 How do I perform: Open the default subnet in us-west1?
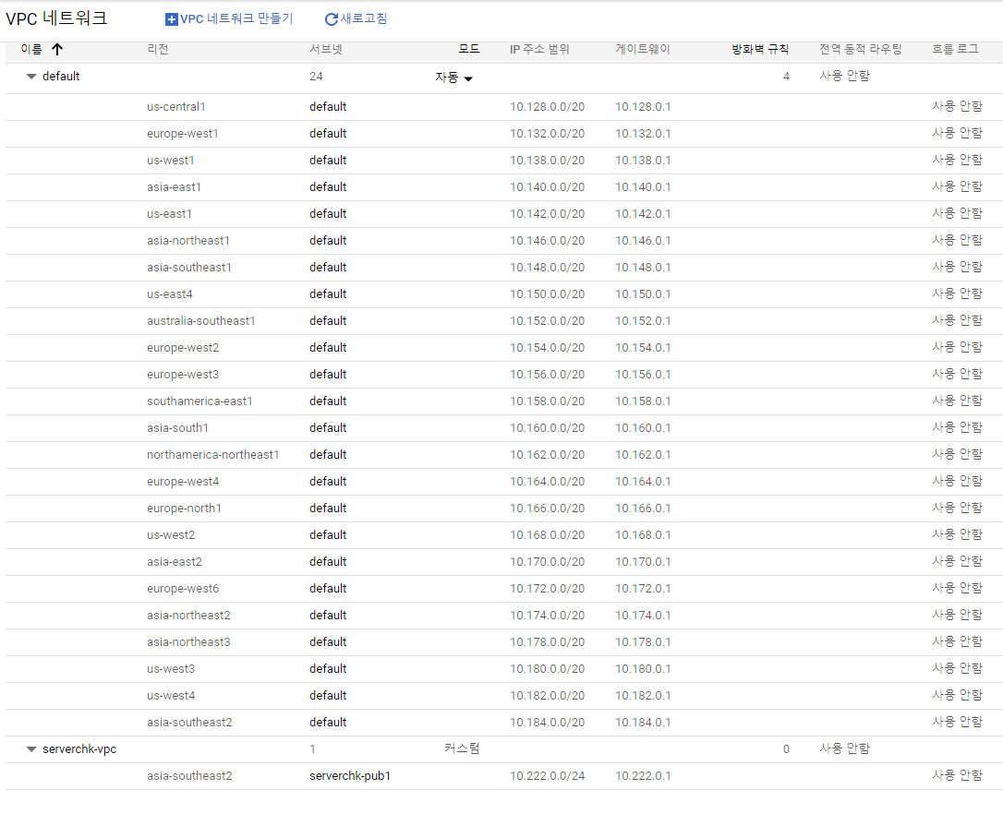click(x=328, y=161)
